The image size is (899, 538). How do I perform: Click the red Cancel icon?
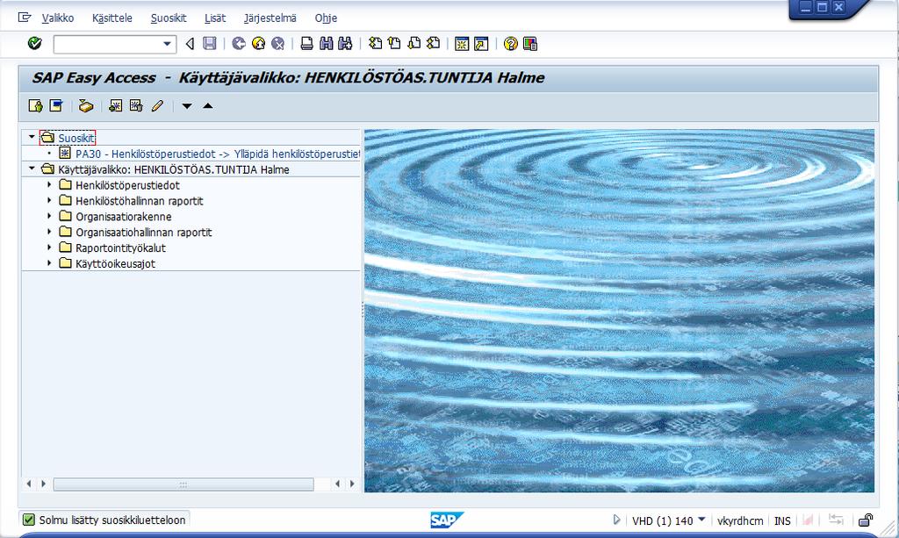coord(277,44)
